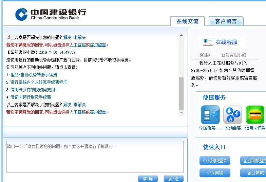Click the 信用卡还款 text label

pos(255,128)
